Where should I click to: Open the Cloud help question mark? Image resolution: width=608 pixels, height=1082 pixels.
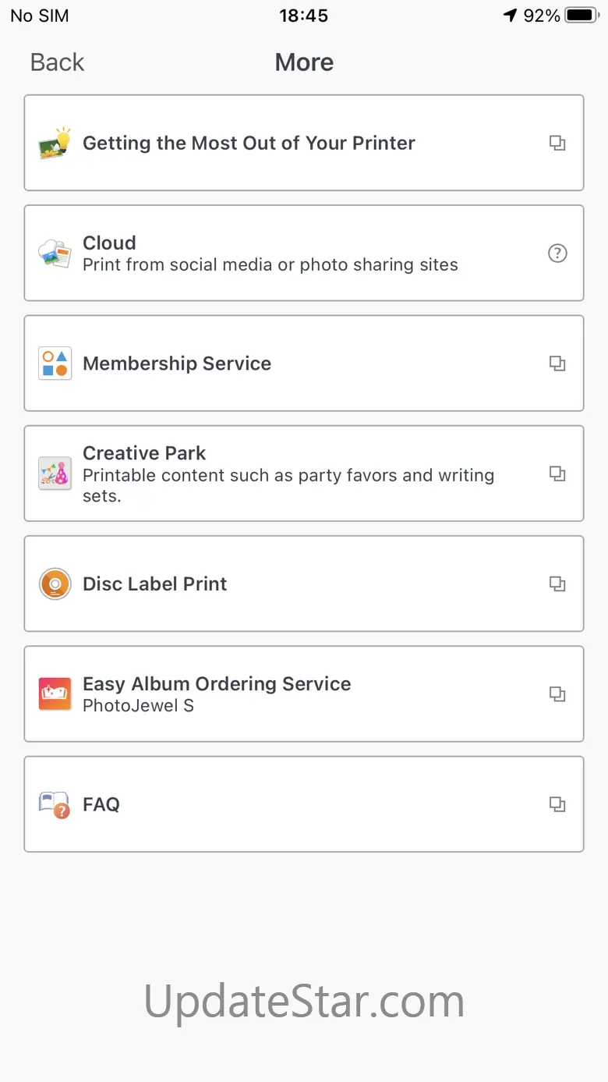click(x=557, y=254)
